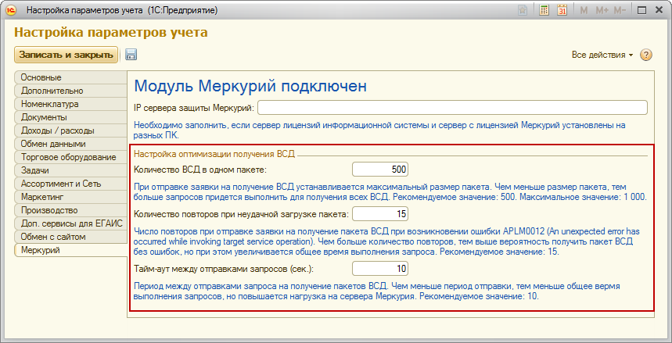Screen dimensions: 672x343
Task: Open help with the question mark icon
Action: coord(646,55)
